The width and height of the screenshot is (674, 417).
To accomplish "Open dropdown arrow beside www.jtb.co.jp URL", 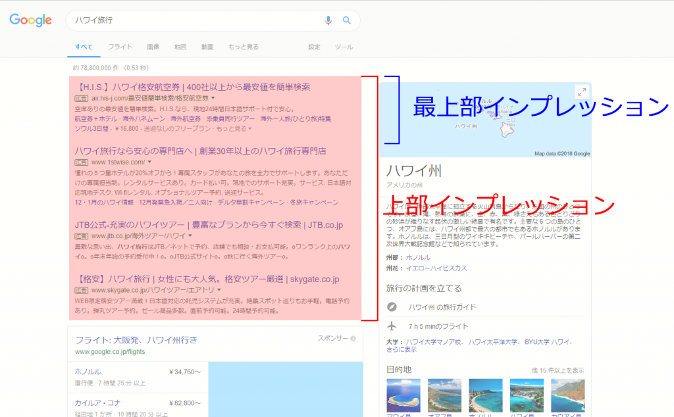I will click(x=190, y=235).
